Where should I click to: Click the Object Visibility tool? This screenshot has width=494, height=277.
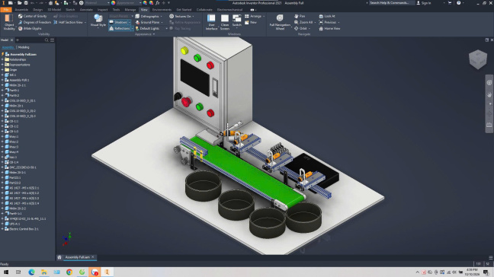(9, 22)
